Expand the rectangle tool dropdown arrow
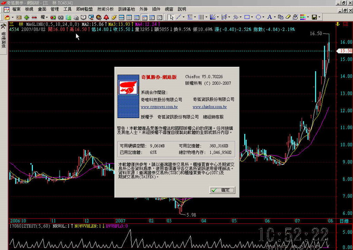Screen dimensions: 353x250 252,17
